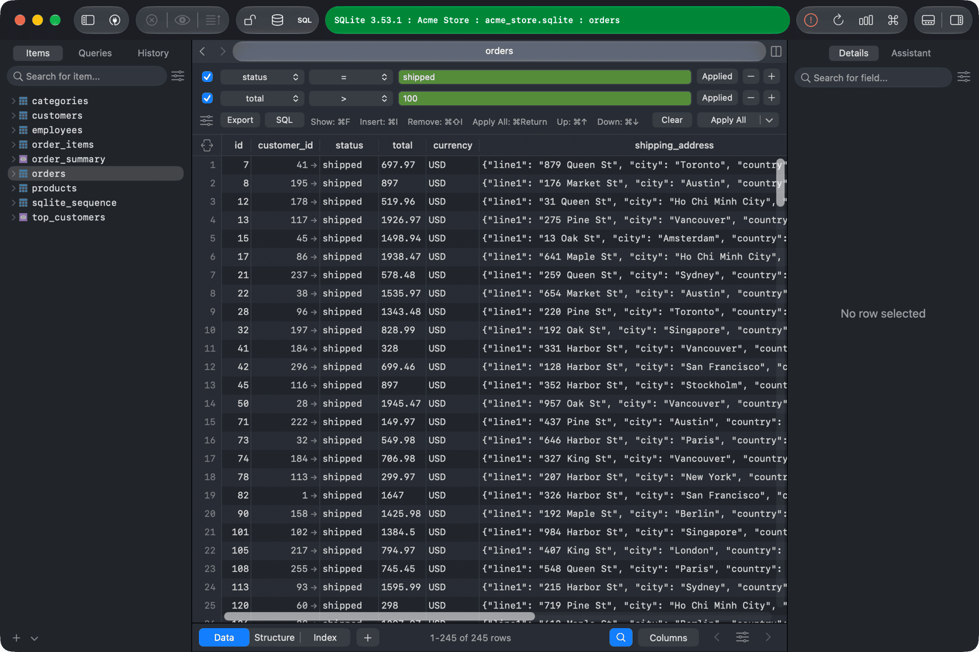The image size is (979, 652).
Task: Click the database cylinder icon
Action: pos(277,20)
